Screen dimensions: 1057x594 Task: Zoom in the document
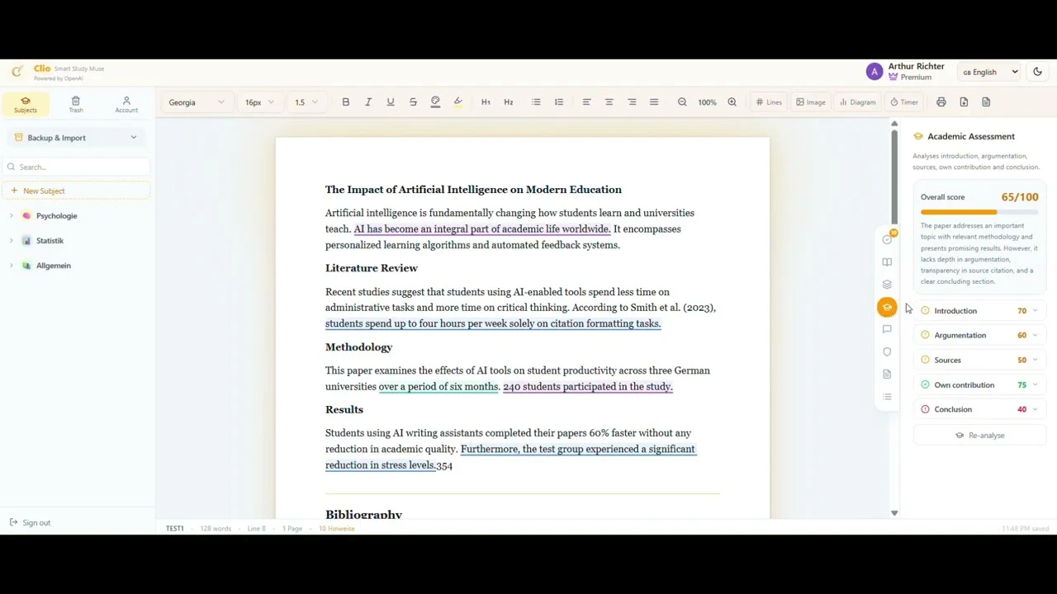[x=732, y=102]
